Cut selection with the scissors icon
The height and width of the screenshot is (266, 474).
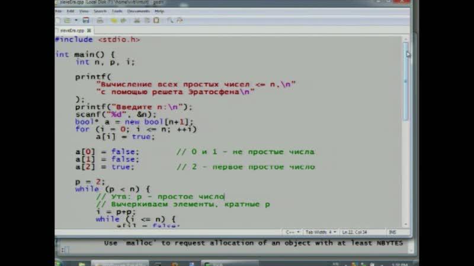coord(137,20)
